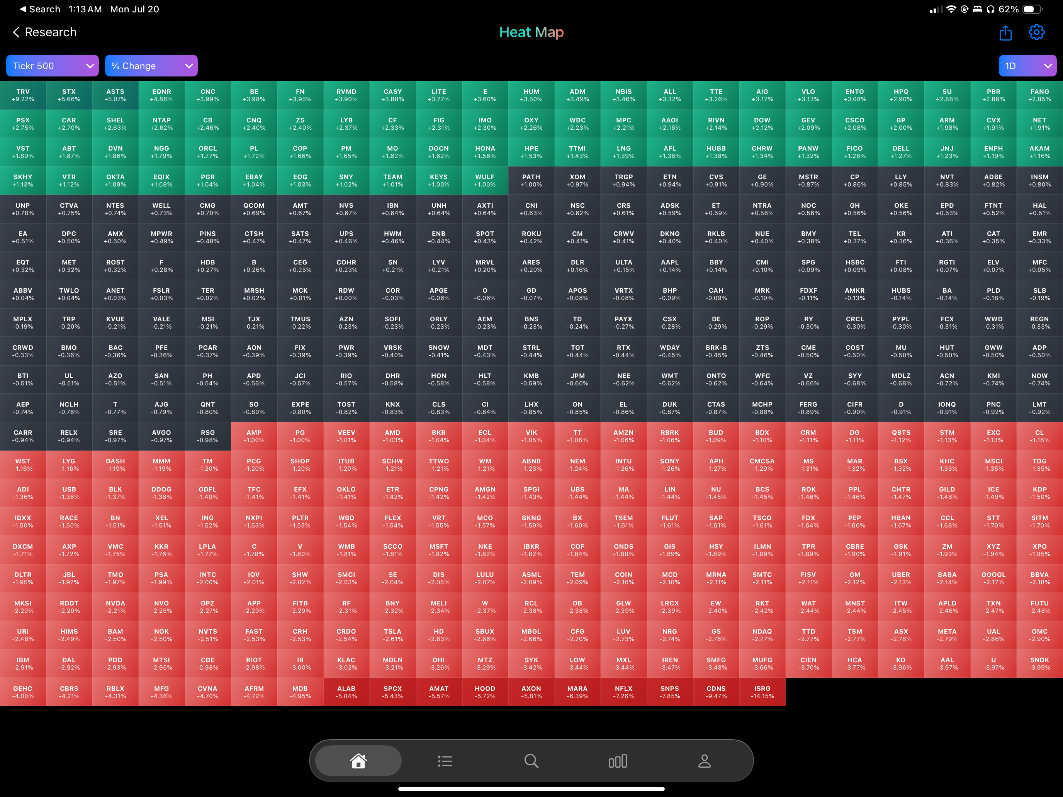Open SNDK -3.99% tile

[x=1040, y=663]
